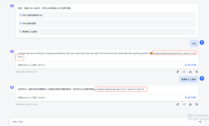
Task: Click timestamp '2025-04-24 00:12:38'
Action: coord(26,104)
